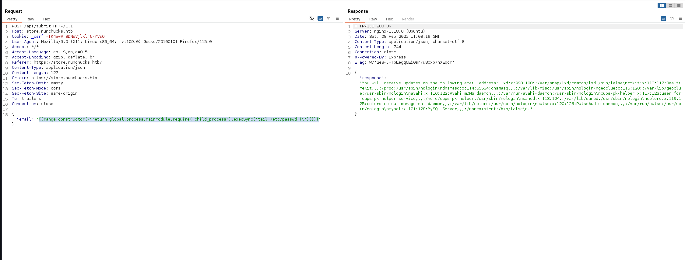Select the side-by-side layout icon

tap(662, 5)
